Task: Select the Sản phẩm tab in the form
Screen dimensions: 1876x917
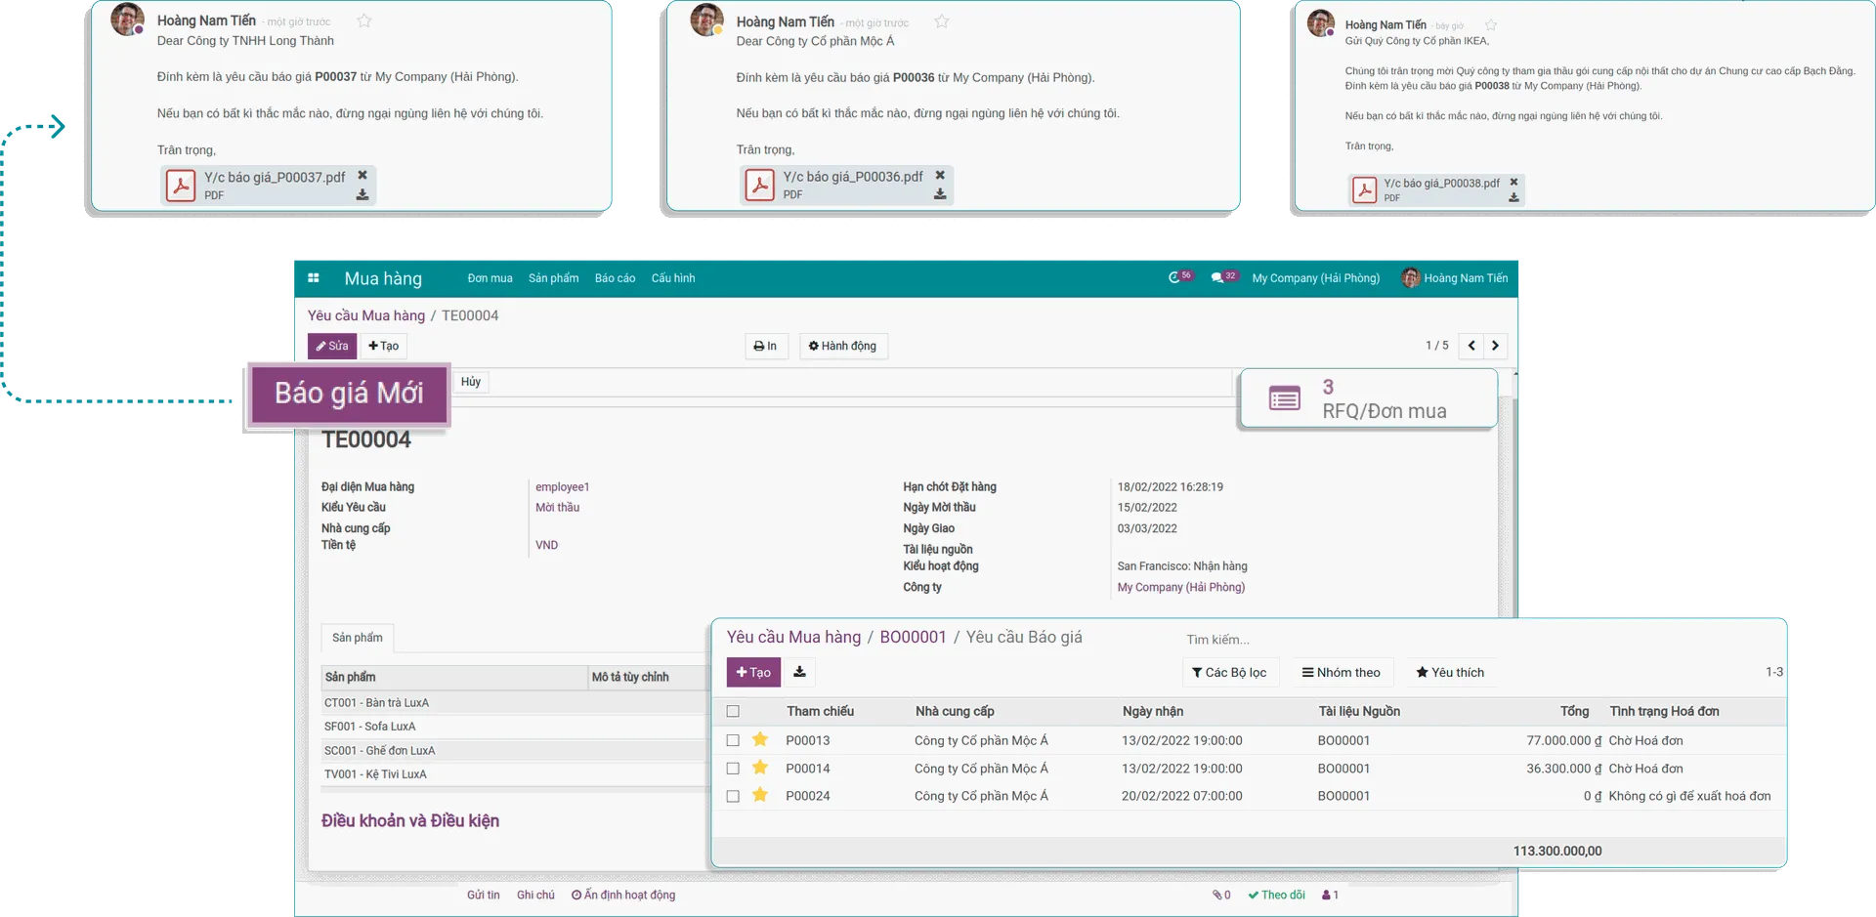Action: tap(358, 638)
